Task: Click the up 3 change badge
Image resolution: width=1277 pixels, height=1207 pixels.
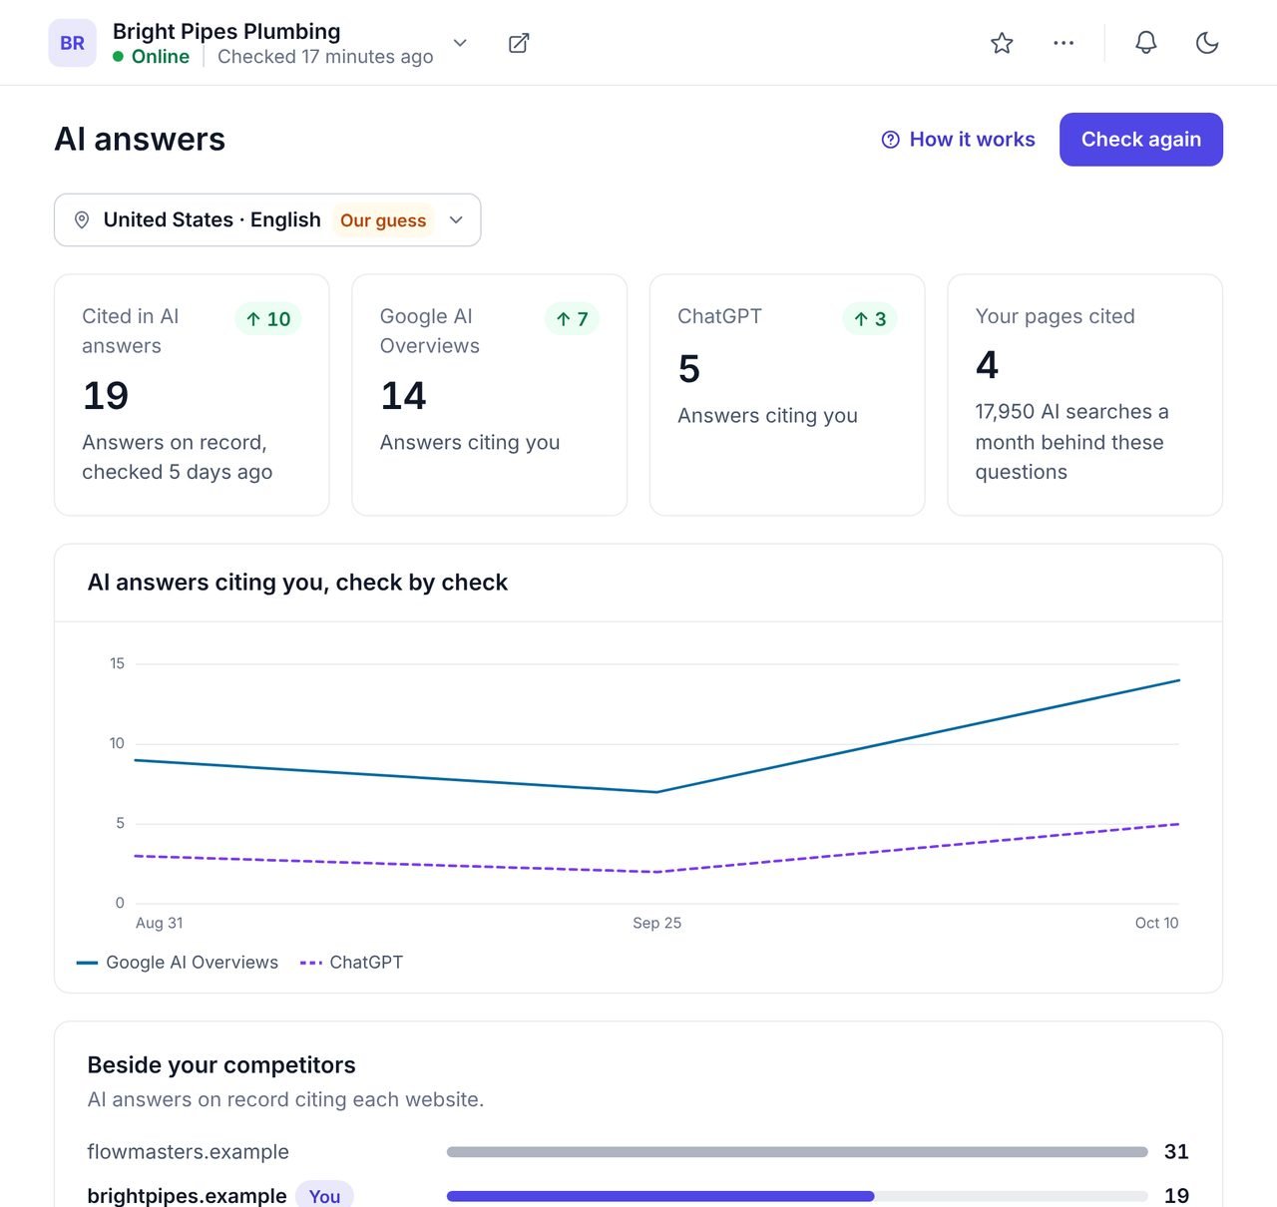Action: [870, 319]
